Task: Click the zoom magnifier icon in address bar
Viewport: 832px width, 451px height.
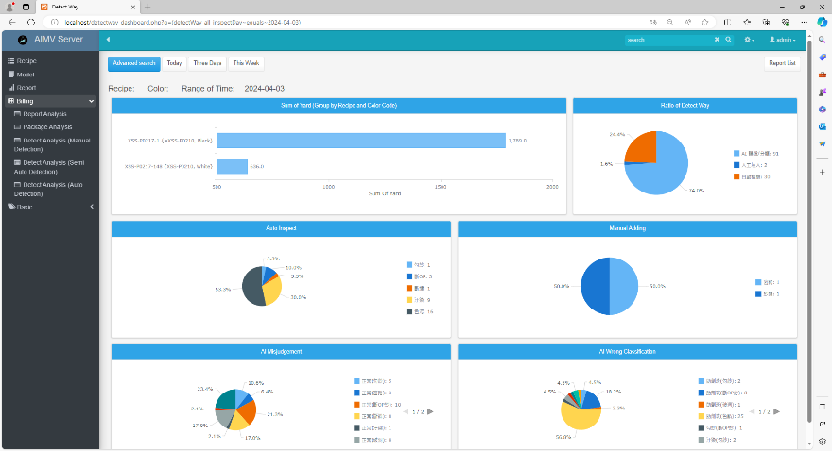Action: [670, 23]
